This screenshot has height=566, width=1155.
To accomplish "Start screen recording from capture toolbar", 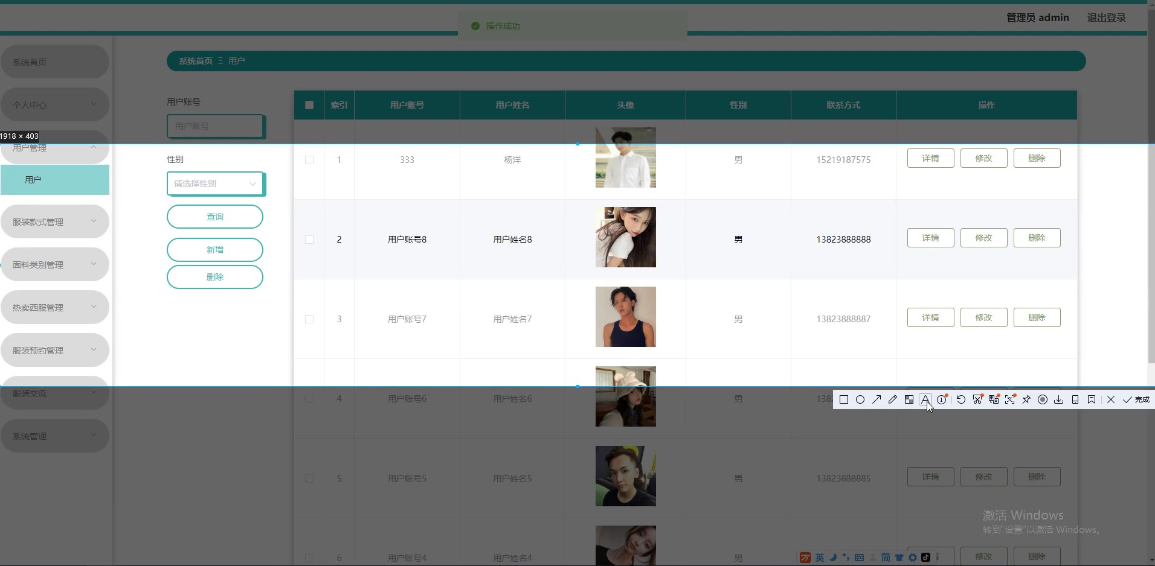I will 1043,399.
